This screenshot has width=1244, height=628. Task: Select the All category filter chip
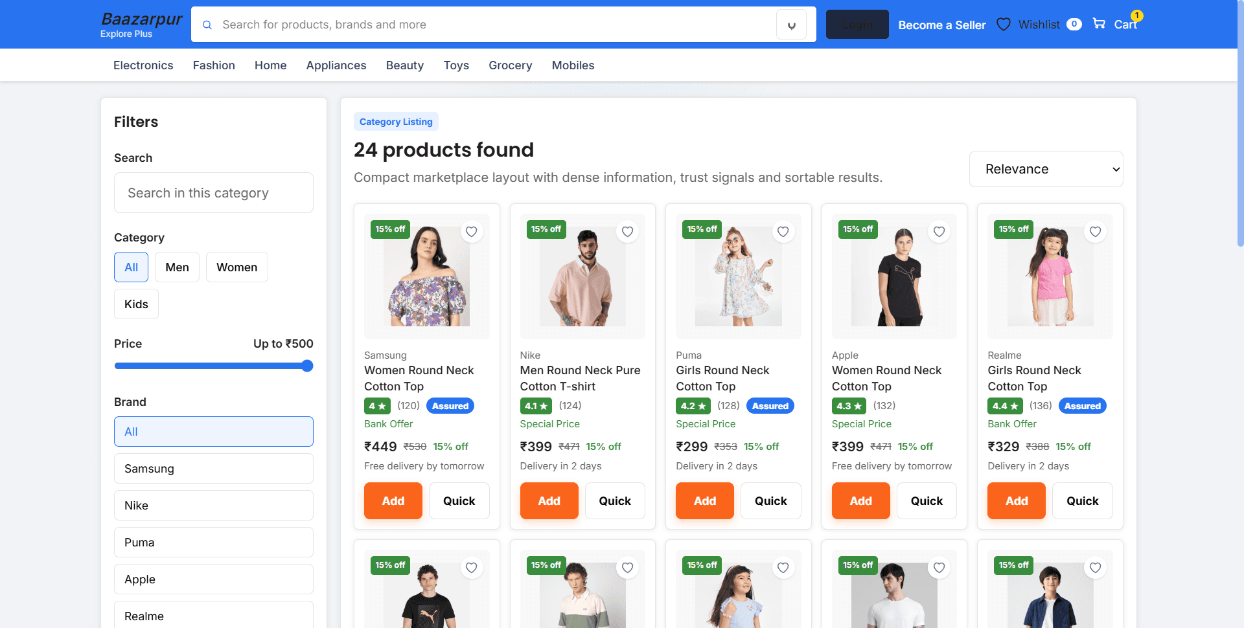tap(131, 267)
